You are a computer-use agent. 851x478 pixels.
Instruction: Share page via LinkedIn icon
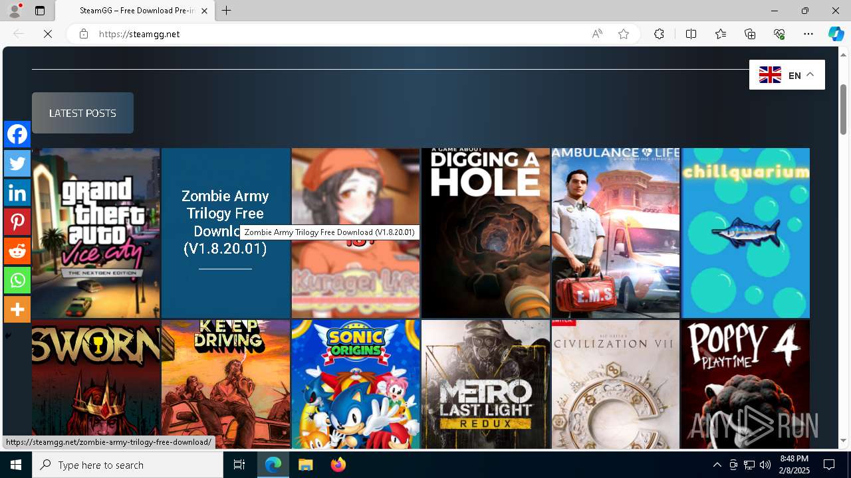point(17,193)
